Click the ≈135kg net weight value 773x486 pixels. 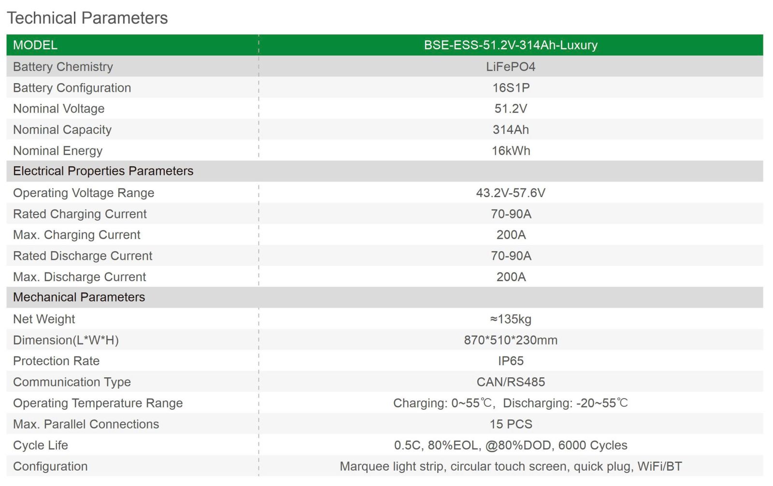click(511, 319)
